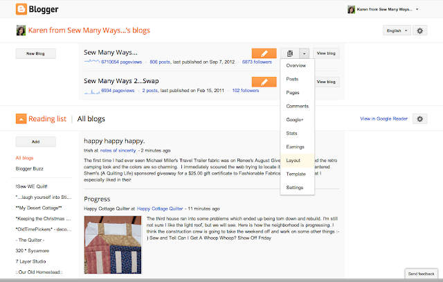The width and height of the screenshot is (443, 282).
Task: Open the Progress post title
Action: pyautogui.click(x=97, y=199)
